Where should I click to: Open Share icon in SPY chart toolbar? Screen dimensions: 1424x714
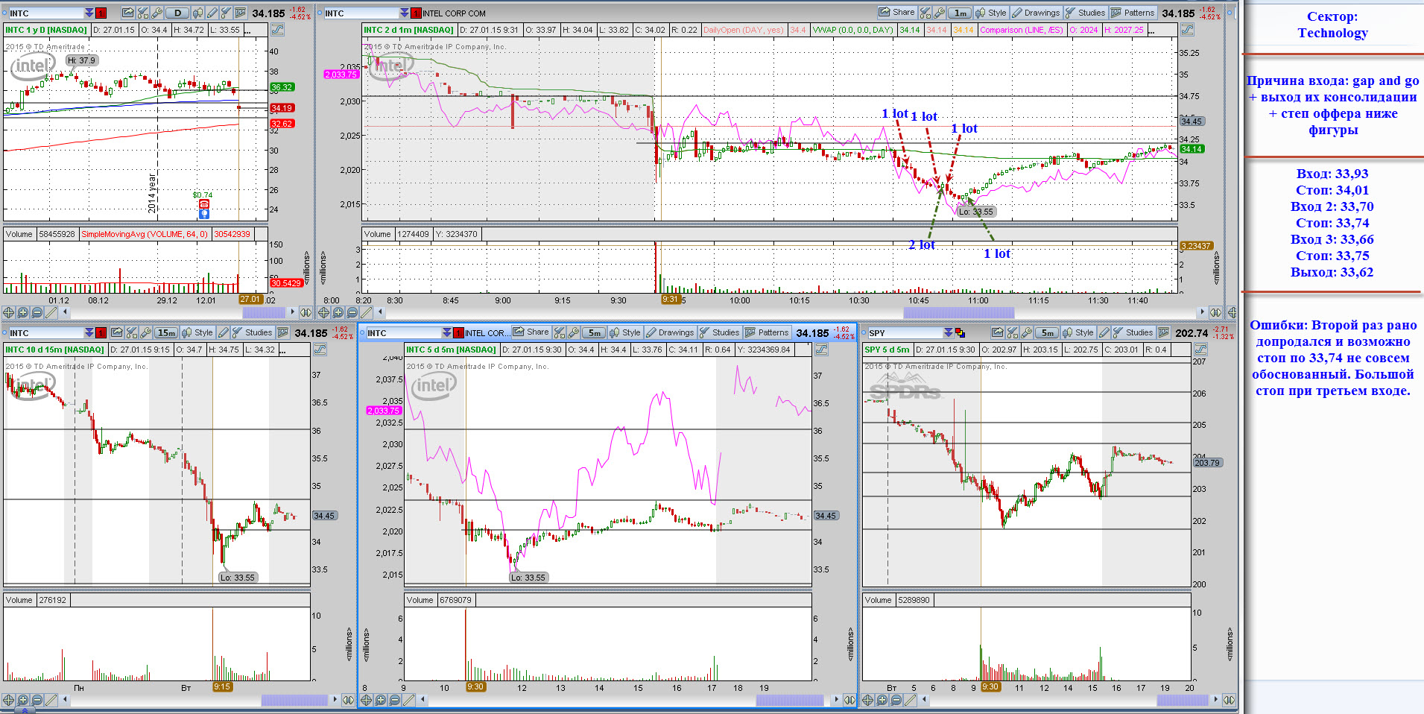[998, 332]
